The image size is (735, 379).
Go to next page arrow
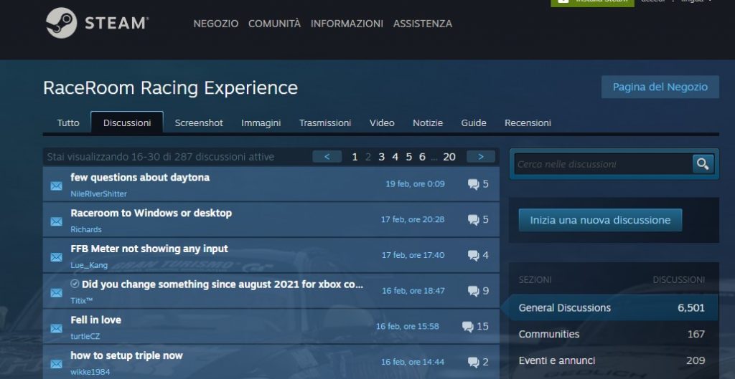(x=480, y=157)
